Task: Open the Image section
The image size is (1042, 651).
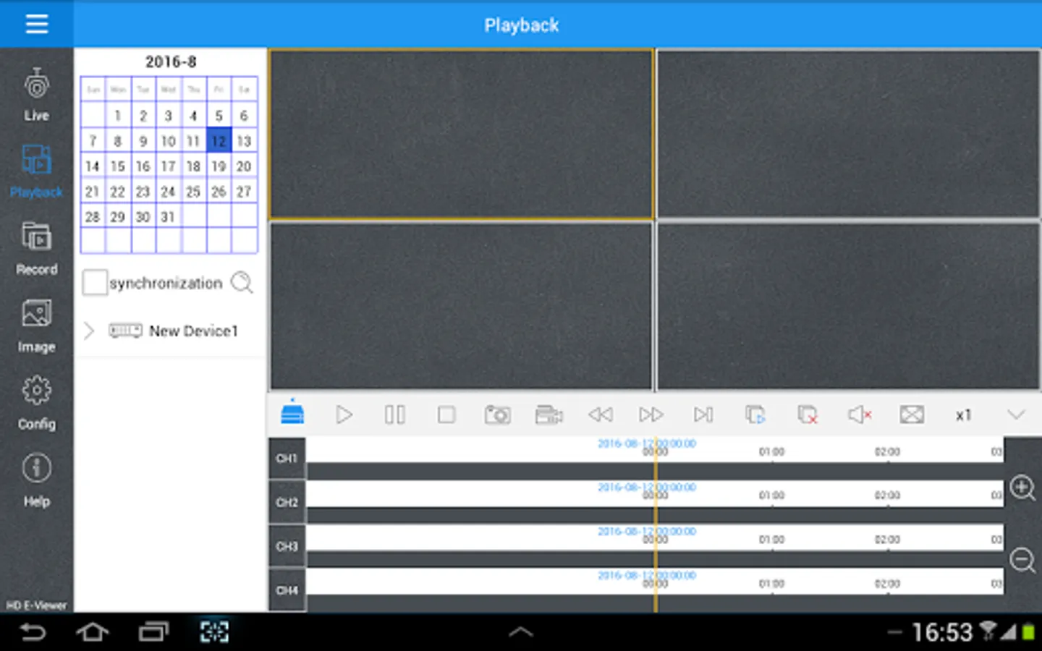Action: coord(36,326)
